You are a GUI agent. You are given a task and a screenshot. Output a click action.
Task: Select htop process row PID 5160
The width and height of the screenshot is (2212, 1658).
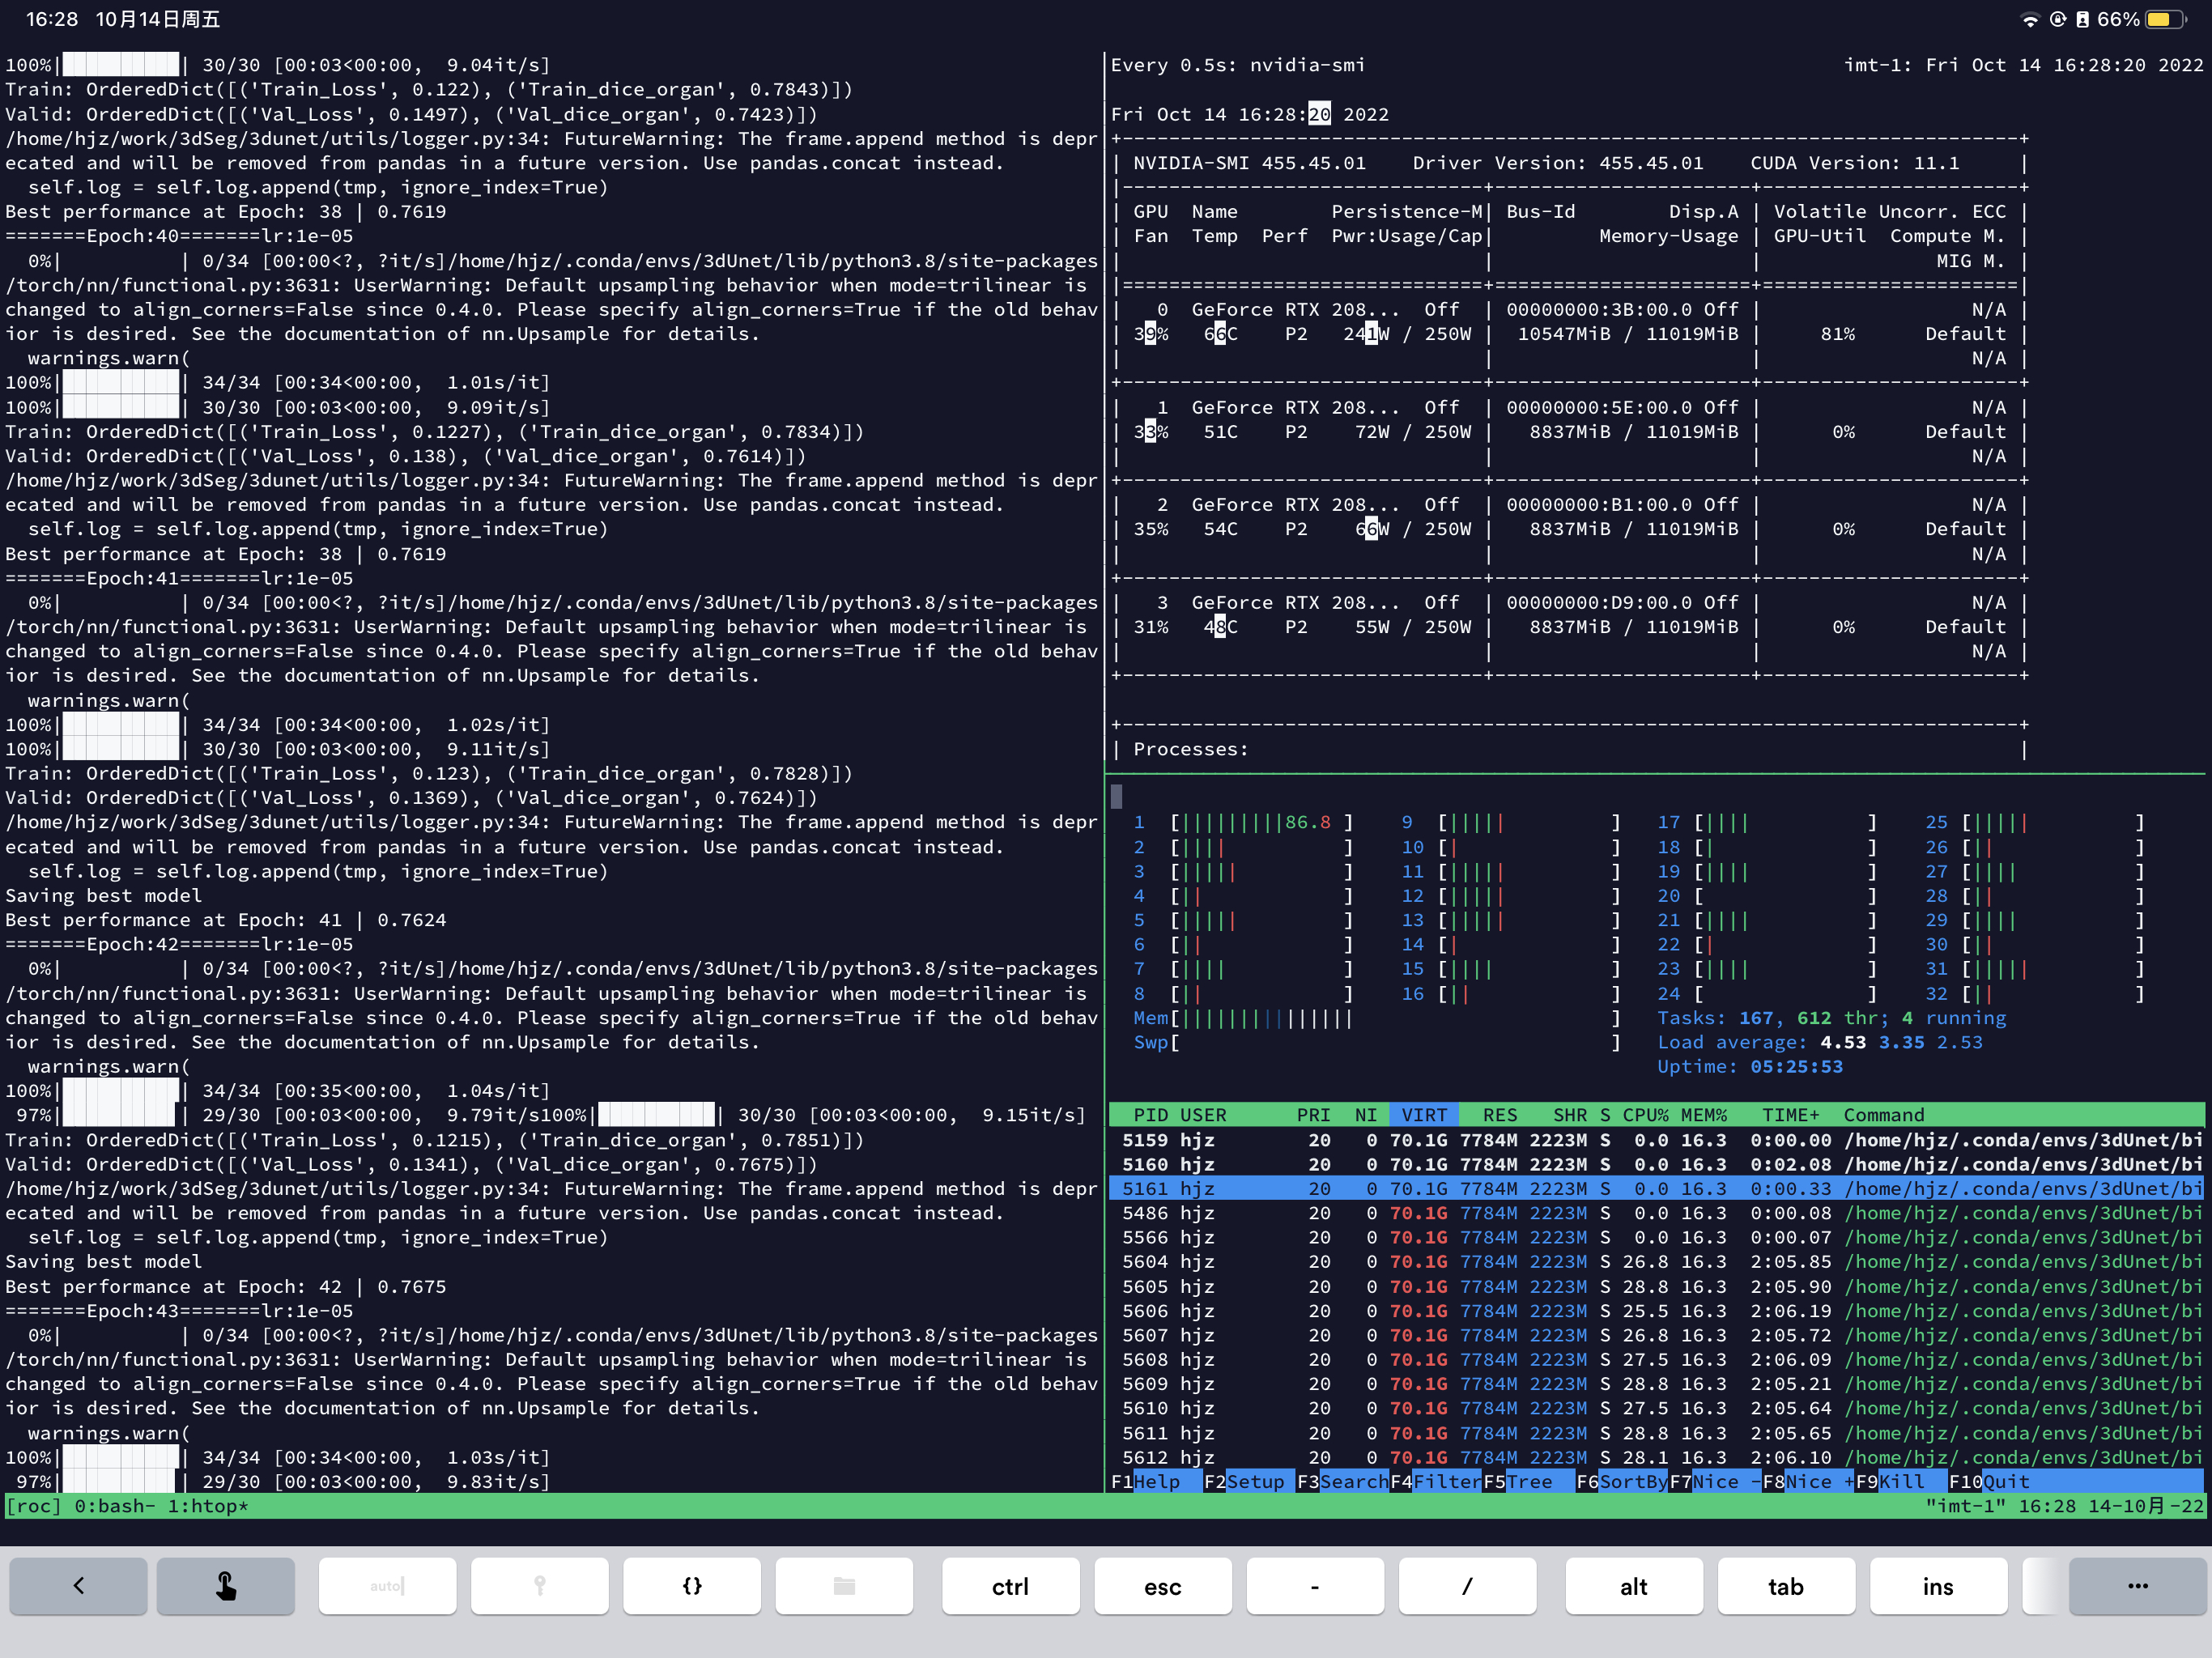click(1657, 1164)
